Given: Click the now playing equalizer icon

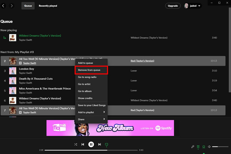Looking at the screenshot, I should pos(5,38).
